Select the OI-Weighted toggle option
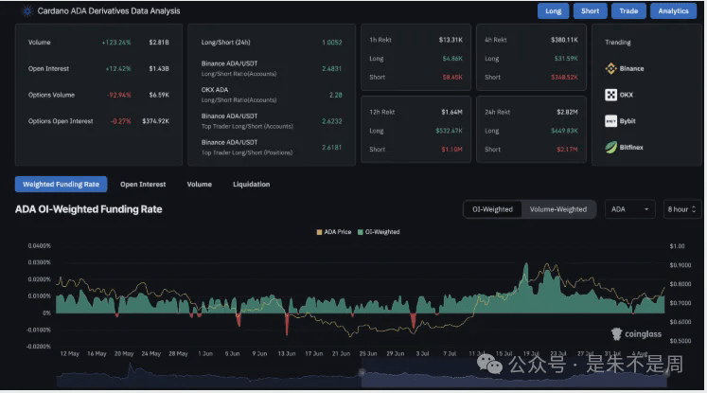The height and width of the screenshot is (393, 707). (492, 209)
